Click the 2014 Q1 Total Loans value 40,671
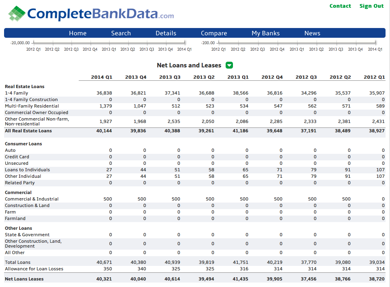Image resolution: width=390 pixels, height=287 pixels. point(104,262)
